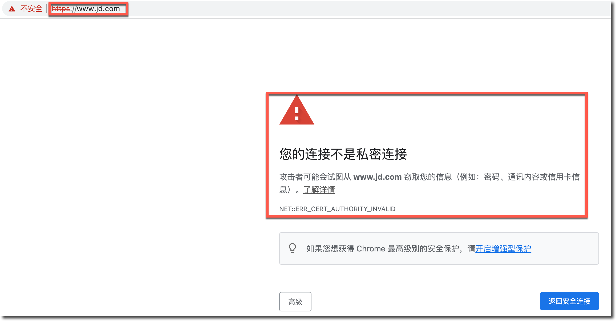Screen dimensions: 616x321
Task: Click the Chrome enhanced protection tip box
Action: click(439, 248)
